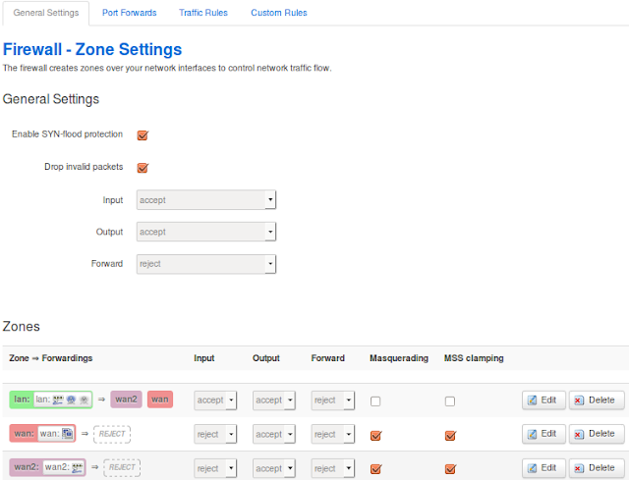Click the wan ethernet port icon
Viewport: 629px width, 480px height.
pyautogui.click(x=68, y=434)
